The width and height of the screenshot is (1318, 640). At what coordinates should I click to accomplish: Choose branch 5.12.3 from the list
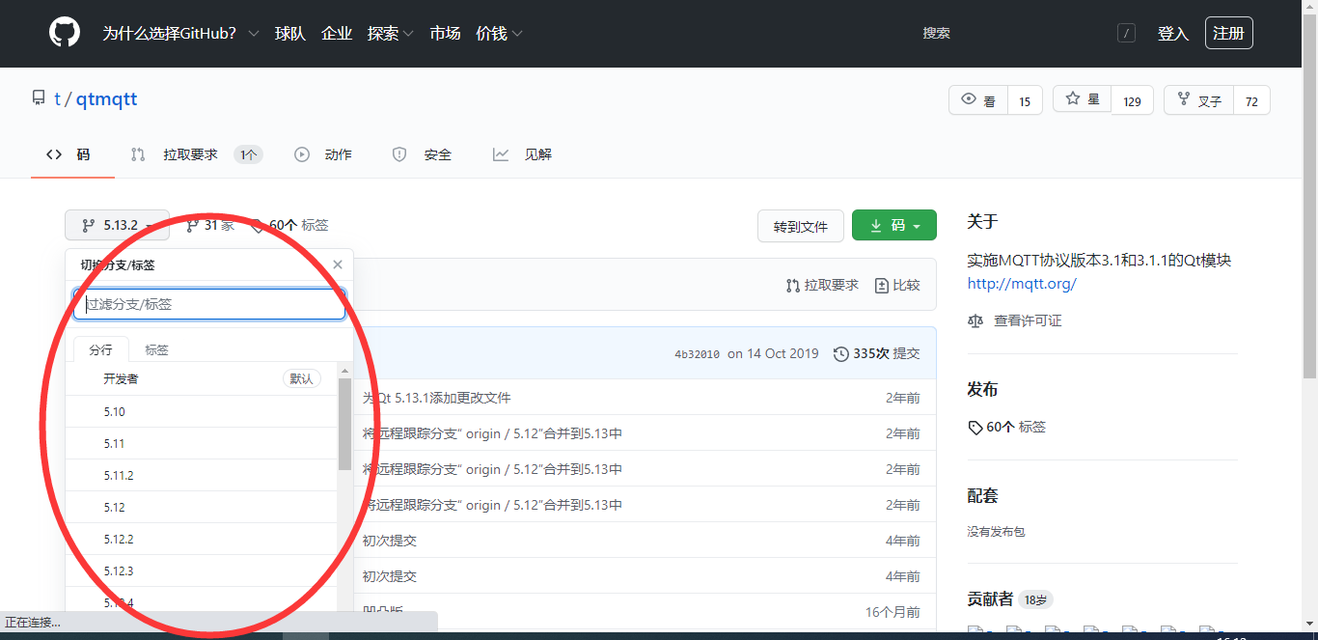point(201,570)
